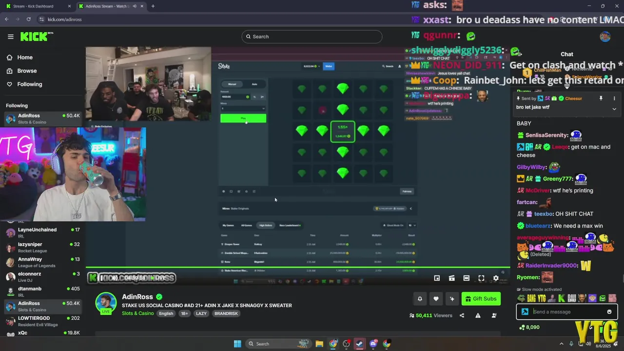The height and width of the screenshot is (351, 624).
Task: Open AnnaWray channel in sidebar
Action: [43, 262]
